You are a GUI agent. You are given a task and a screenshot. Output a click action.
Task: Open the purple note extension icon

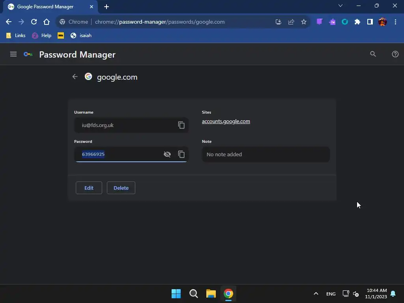pos(320,22)
